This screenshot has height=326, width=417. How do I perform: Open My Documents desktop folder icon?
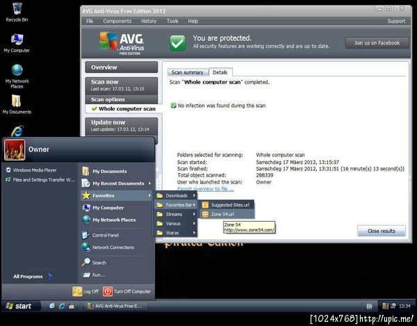tap(17, 104)
